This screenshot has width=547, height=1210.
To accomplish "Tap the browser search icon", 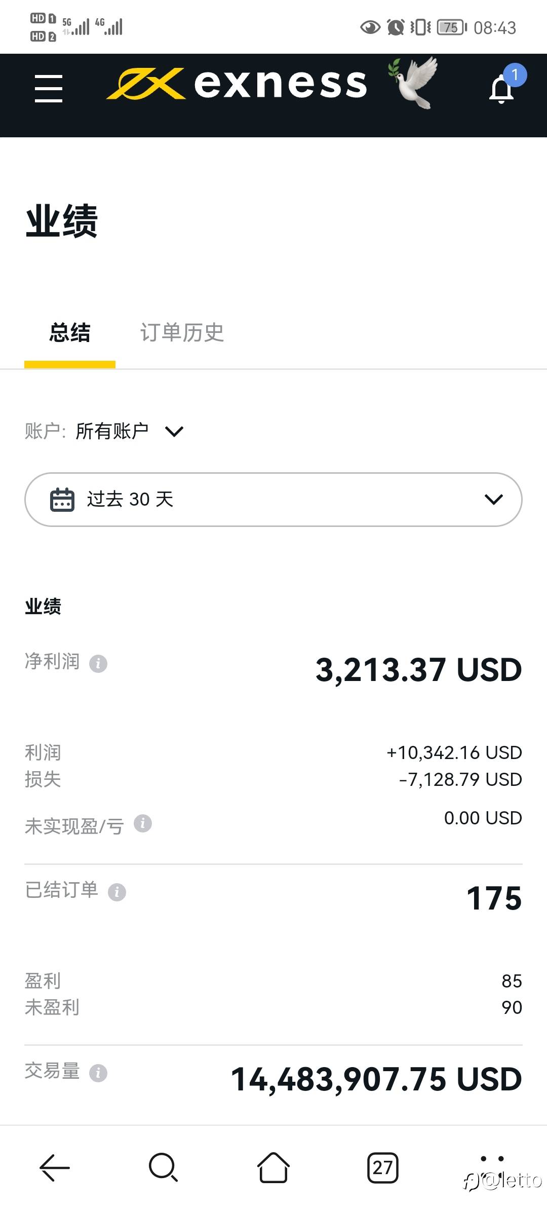I will pos(163,1167).
